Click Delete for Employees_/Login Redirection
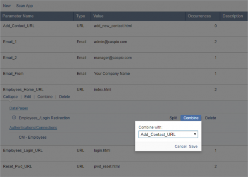Screen dimensions: 248x177 [210, 118]
